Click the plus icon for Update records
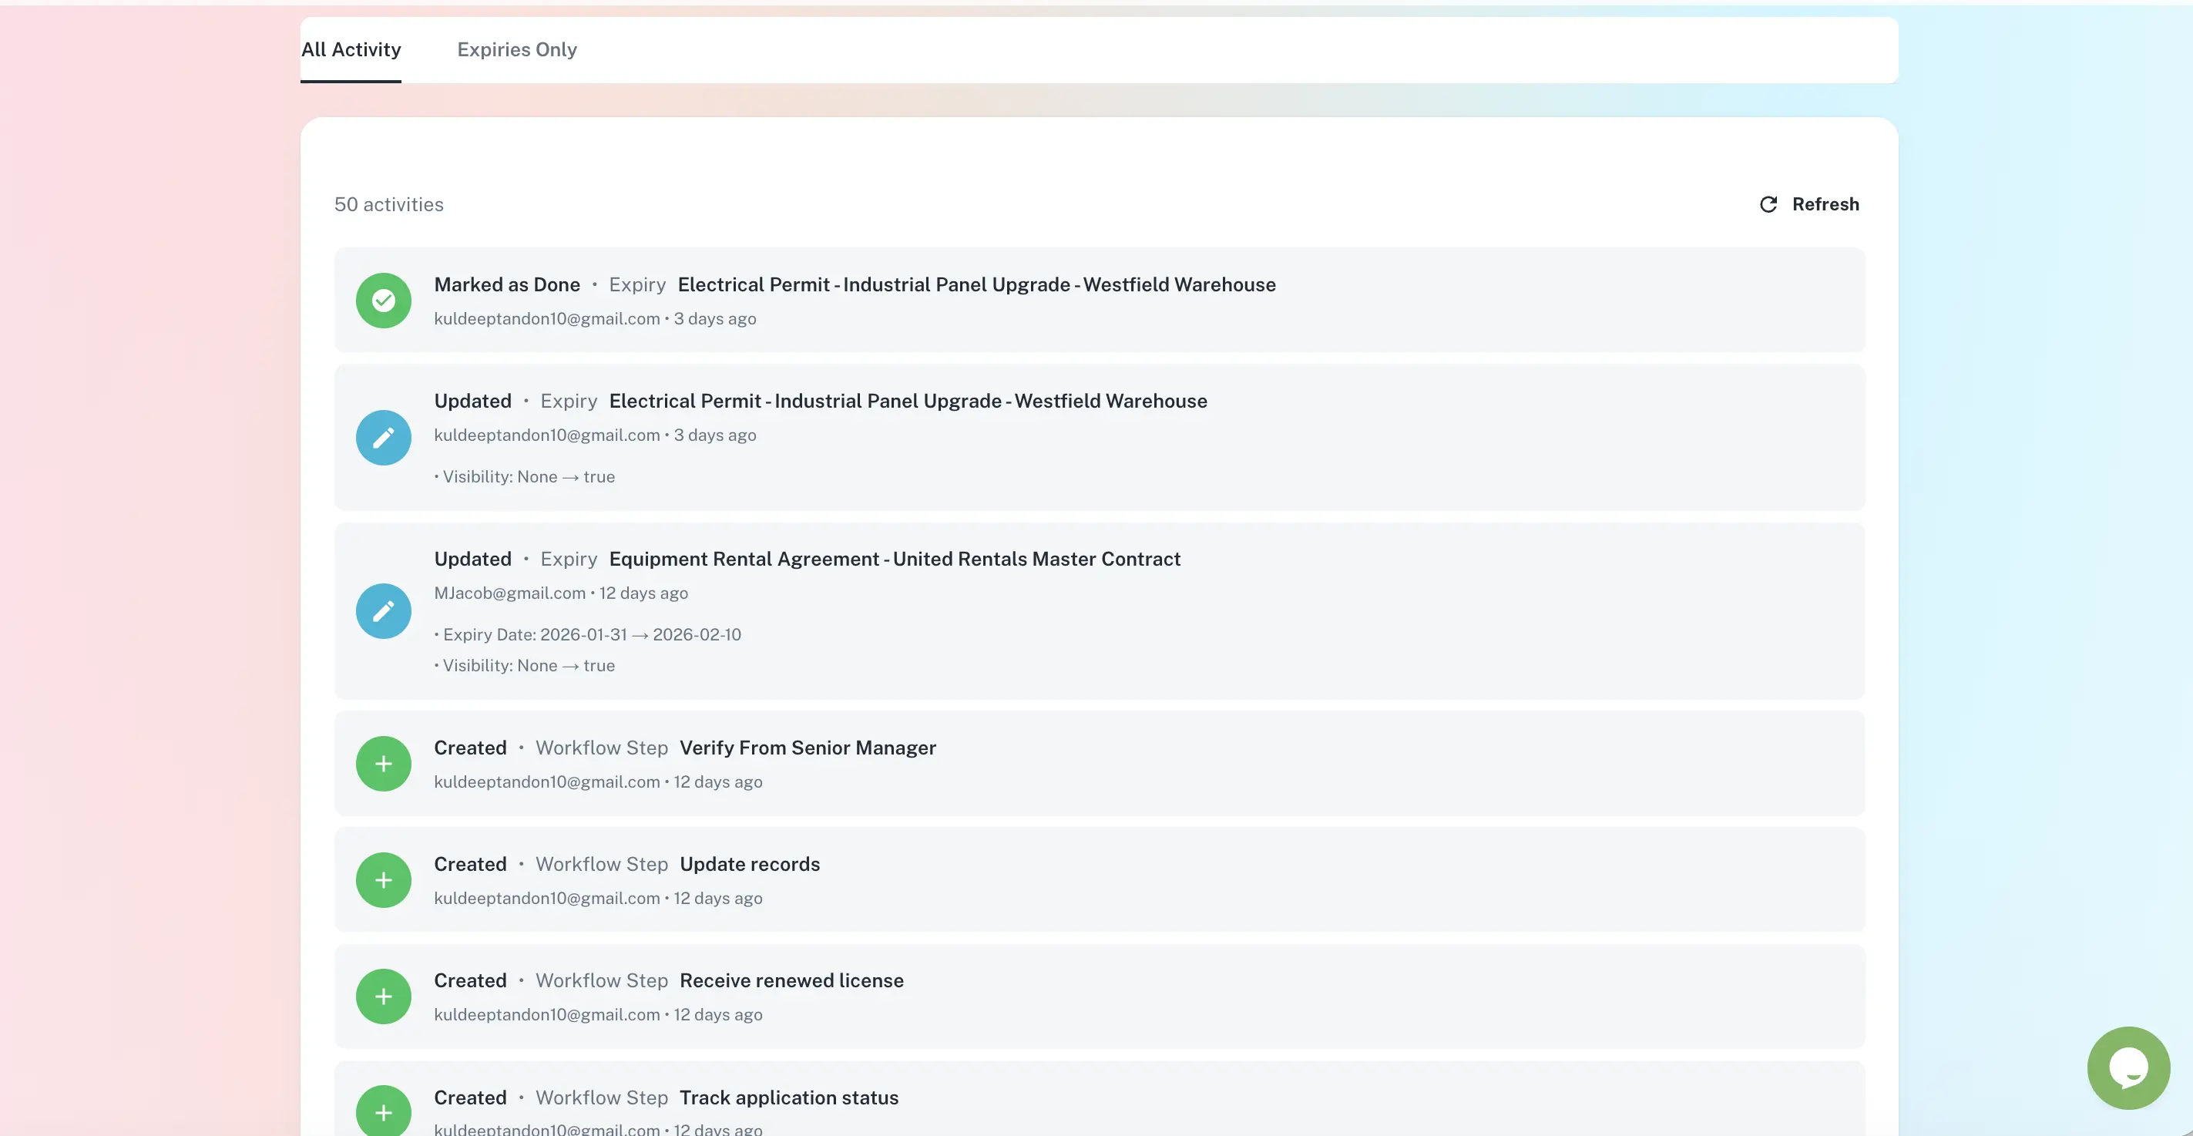The image size is (2193, 1136). click(x=383, y=881)
